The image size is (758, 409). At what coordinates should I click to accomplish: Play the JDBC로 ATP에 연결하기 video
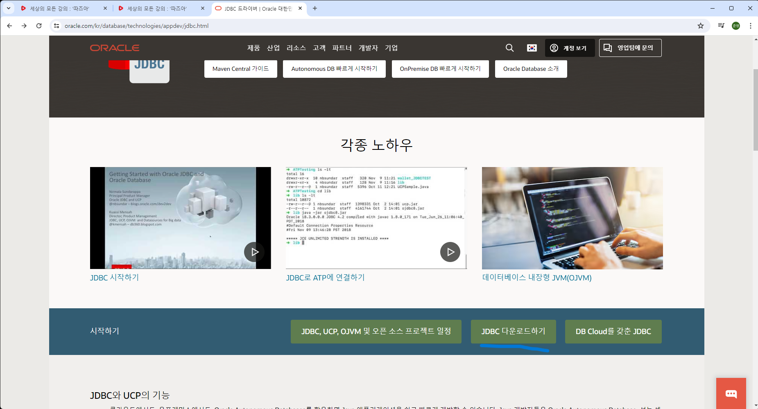coord(450,252)
